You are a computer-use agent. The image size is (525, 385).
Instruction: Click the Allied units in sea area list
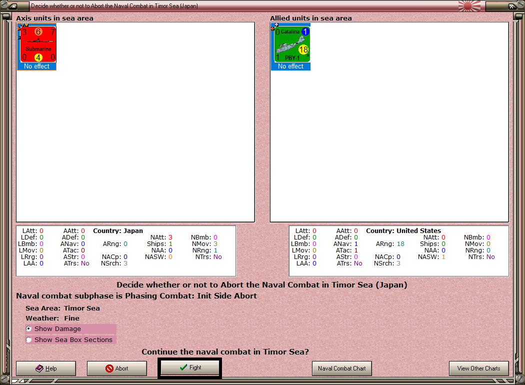point(389,122)
